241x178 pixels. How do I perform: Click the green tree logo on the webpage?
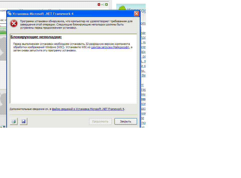pos(122,8)
